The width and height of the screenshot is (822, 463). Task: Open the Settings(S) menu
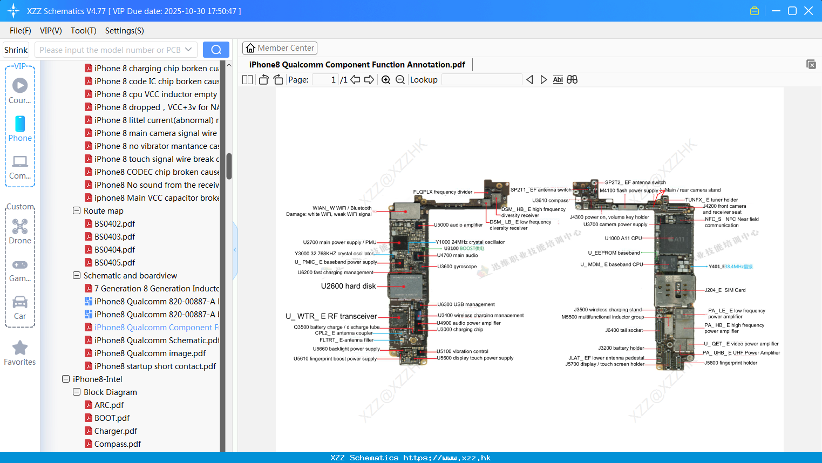(125, 31)
